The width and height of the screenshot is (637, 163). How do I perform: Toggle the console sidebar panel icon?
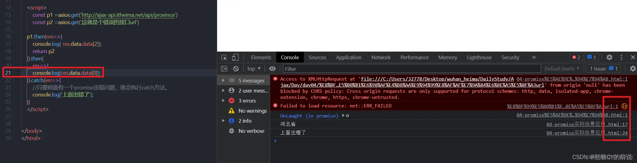(224, 69)
